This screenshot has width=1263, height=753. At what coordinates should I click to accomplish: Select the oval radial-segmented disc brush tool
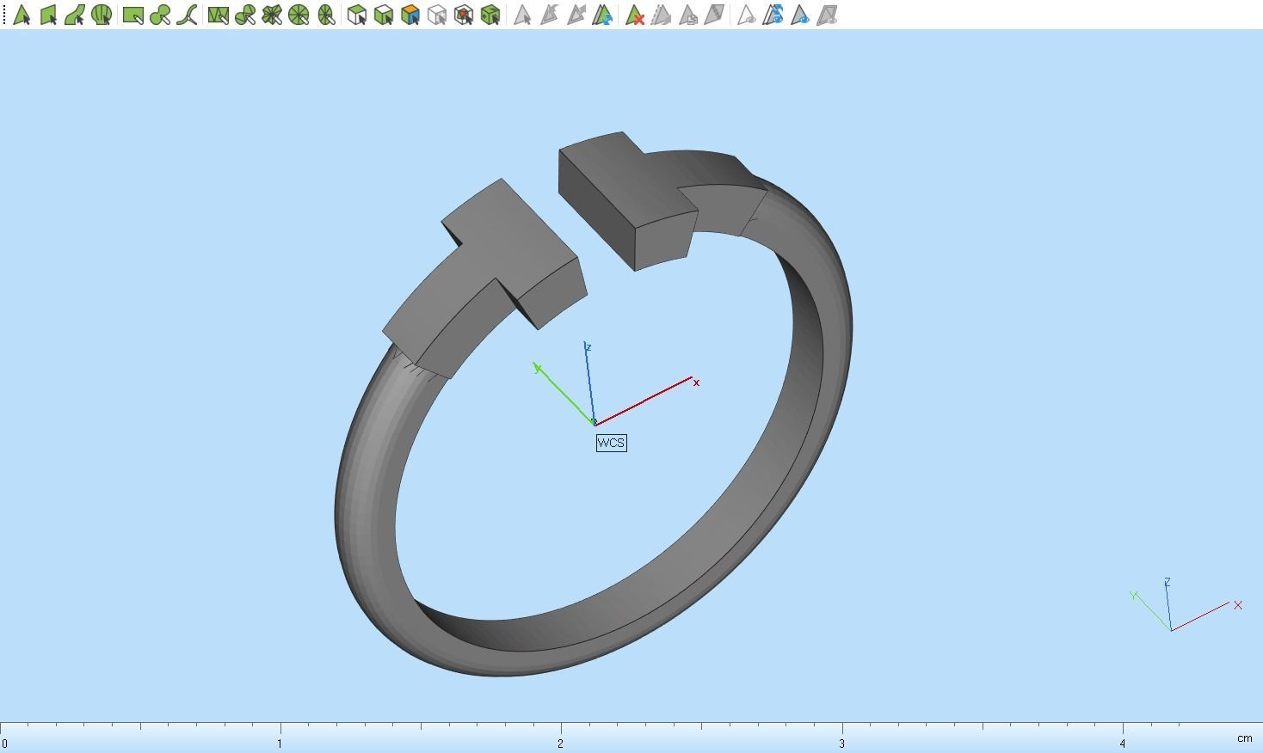pos(325,15)
